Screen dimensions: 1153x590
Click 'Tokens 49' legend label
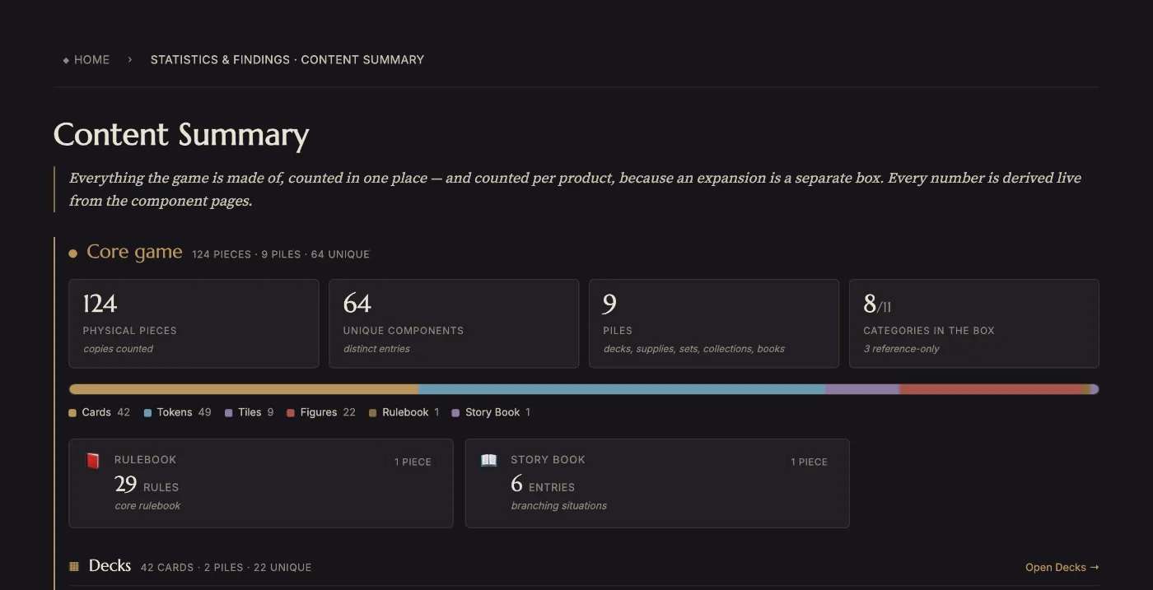tap(184, 412)
